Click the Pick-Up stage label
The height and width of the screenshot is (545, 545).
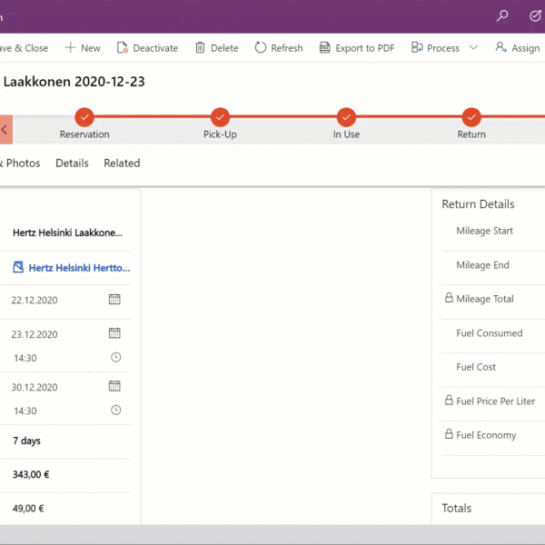[220, 134]
